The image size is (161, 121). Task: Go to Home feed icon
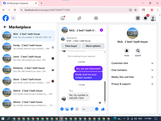click(63, 18)
